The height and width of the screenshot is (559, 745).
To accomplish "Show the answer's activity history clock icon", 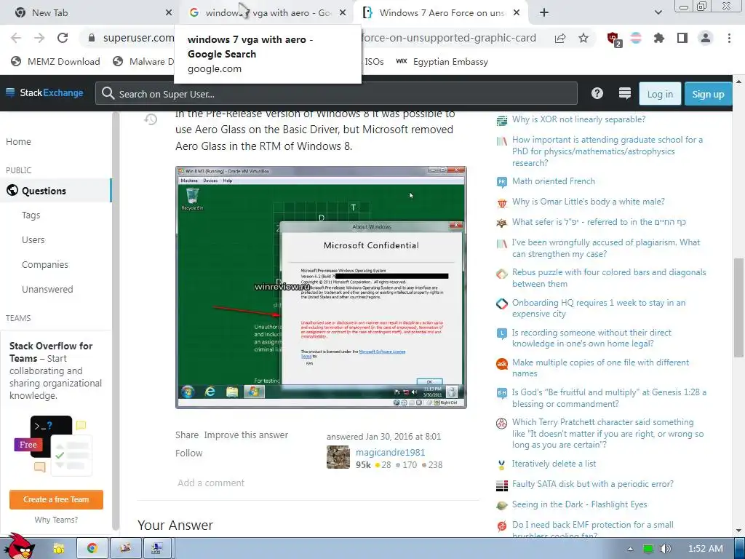I will tap(151, 119).
